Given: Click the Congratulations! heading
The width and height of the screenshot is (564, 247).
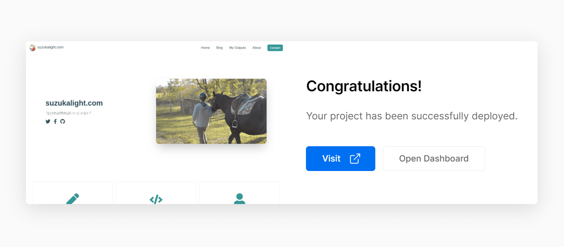Looking at the screenshot, I should pyautogui.click(x=364, y=86).
